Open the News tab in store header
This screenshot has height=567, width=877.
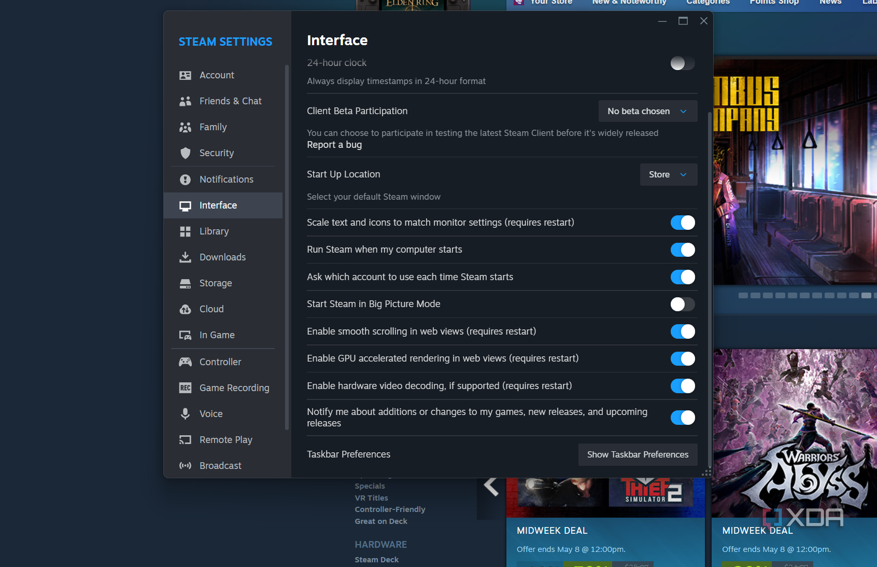830,3
